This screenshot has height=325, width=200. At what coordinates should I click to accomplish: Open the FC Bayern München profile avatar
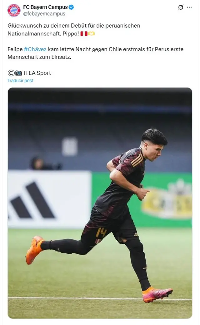(14, 10)
